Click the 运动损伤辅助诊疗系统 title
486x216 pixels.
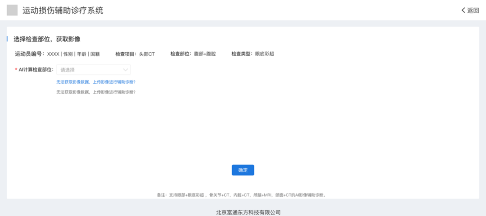click(x=63, y=10)
